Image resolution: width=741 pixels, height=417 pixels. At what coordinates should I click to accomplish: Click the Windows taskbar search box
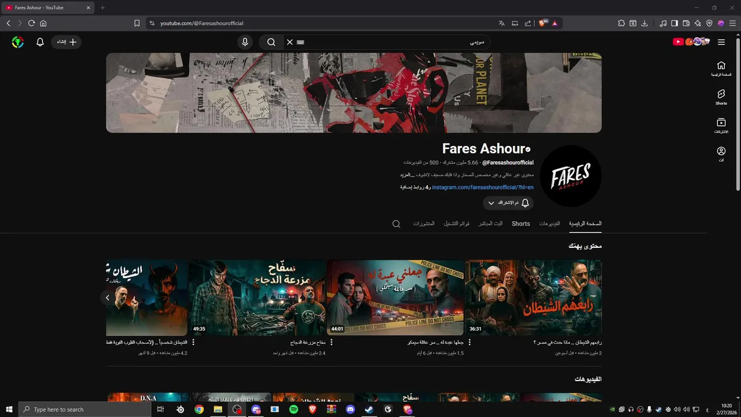[85, 409]
